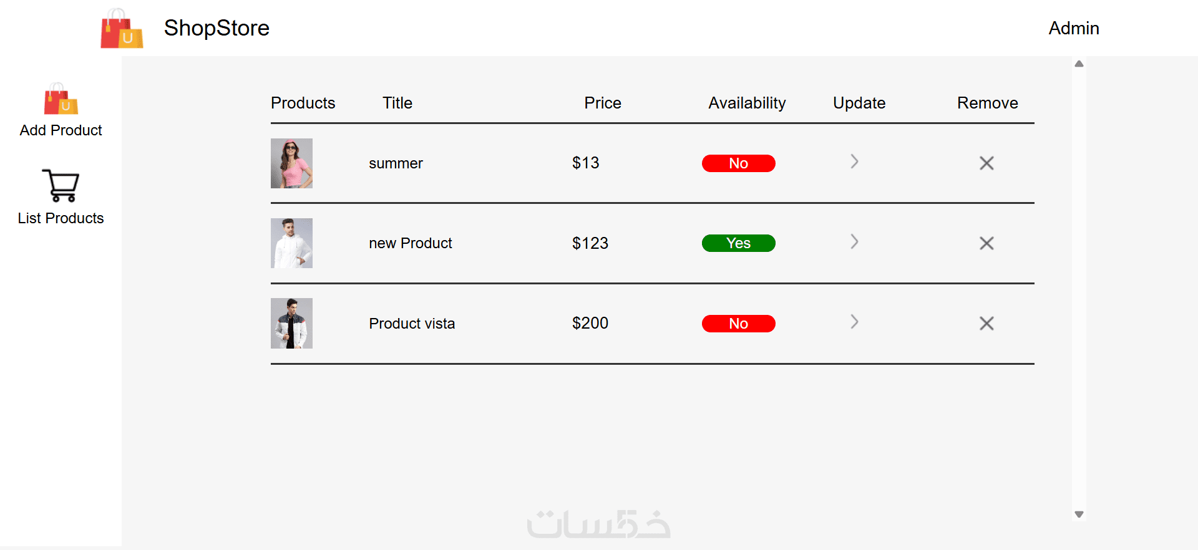Toggle Product vista availability No badge
This screenshot has height=550, width=1198.
tap(738, 324)
